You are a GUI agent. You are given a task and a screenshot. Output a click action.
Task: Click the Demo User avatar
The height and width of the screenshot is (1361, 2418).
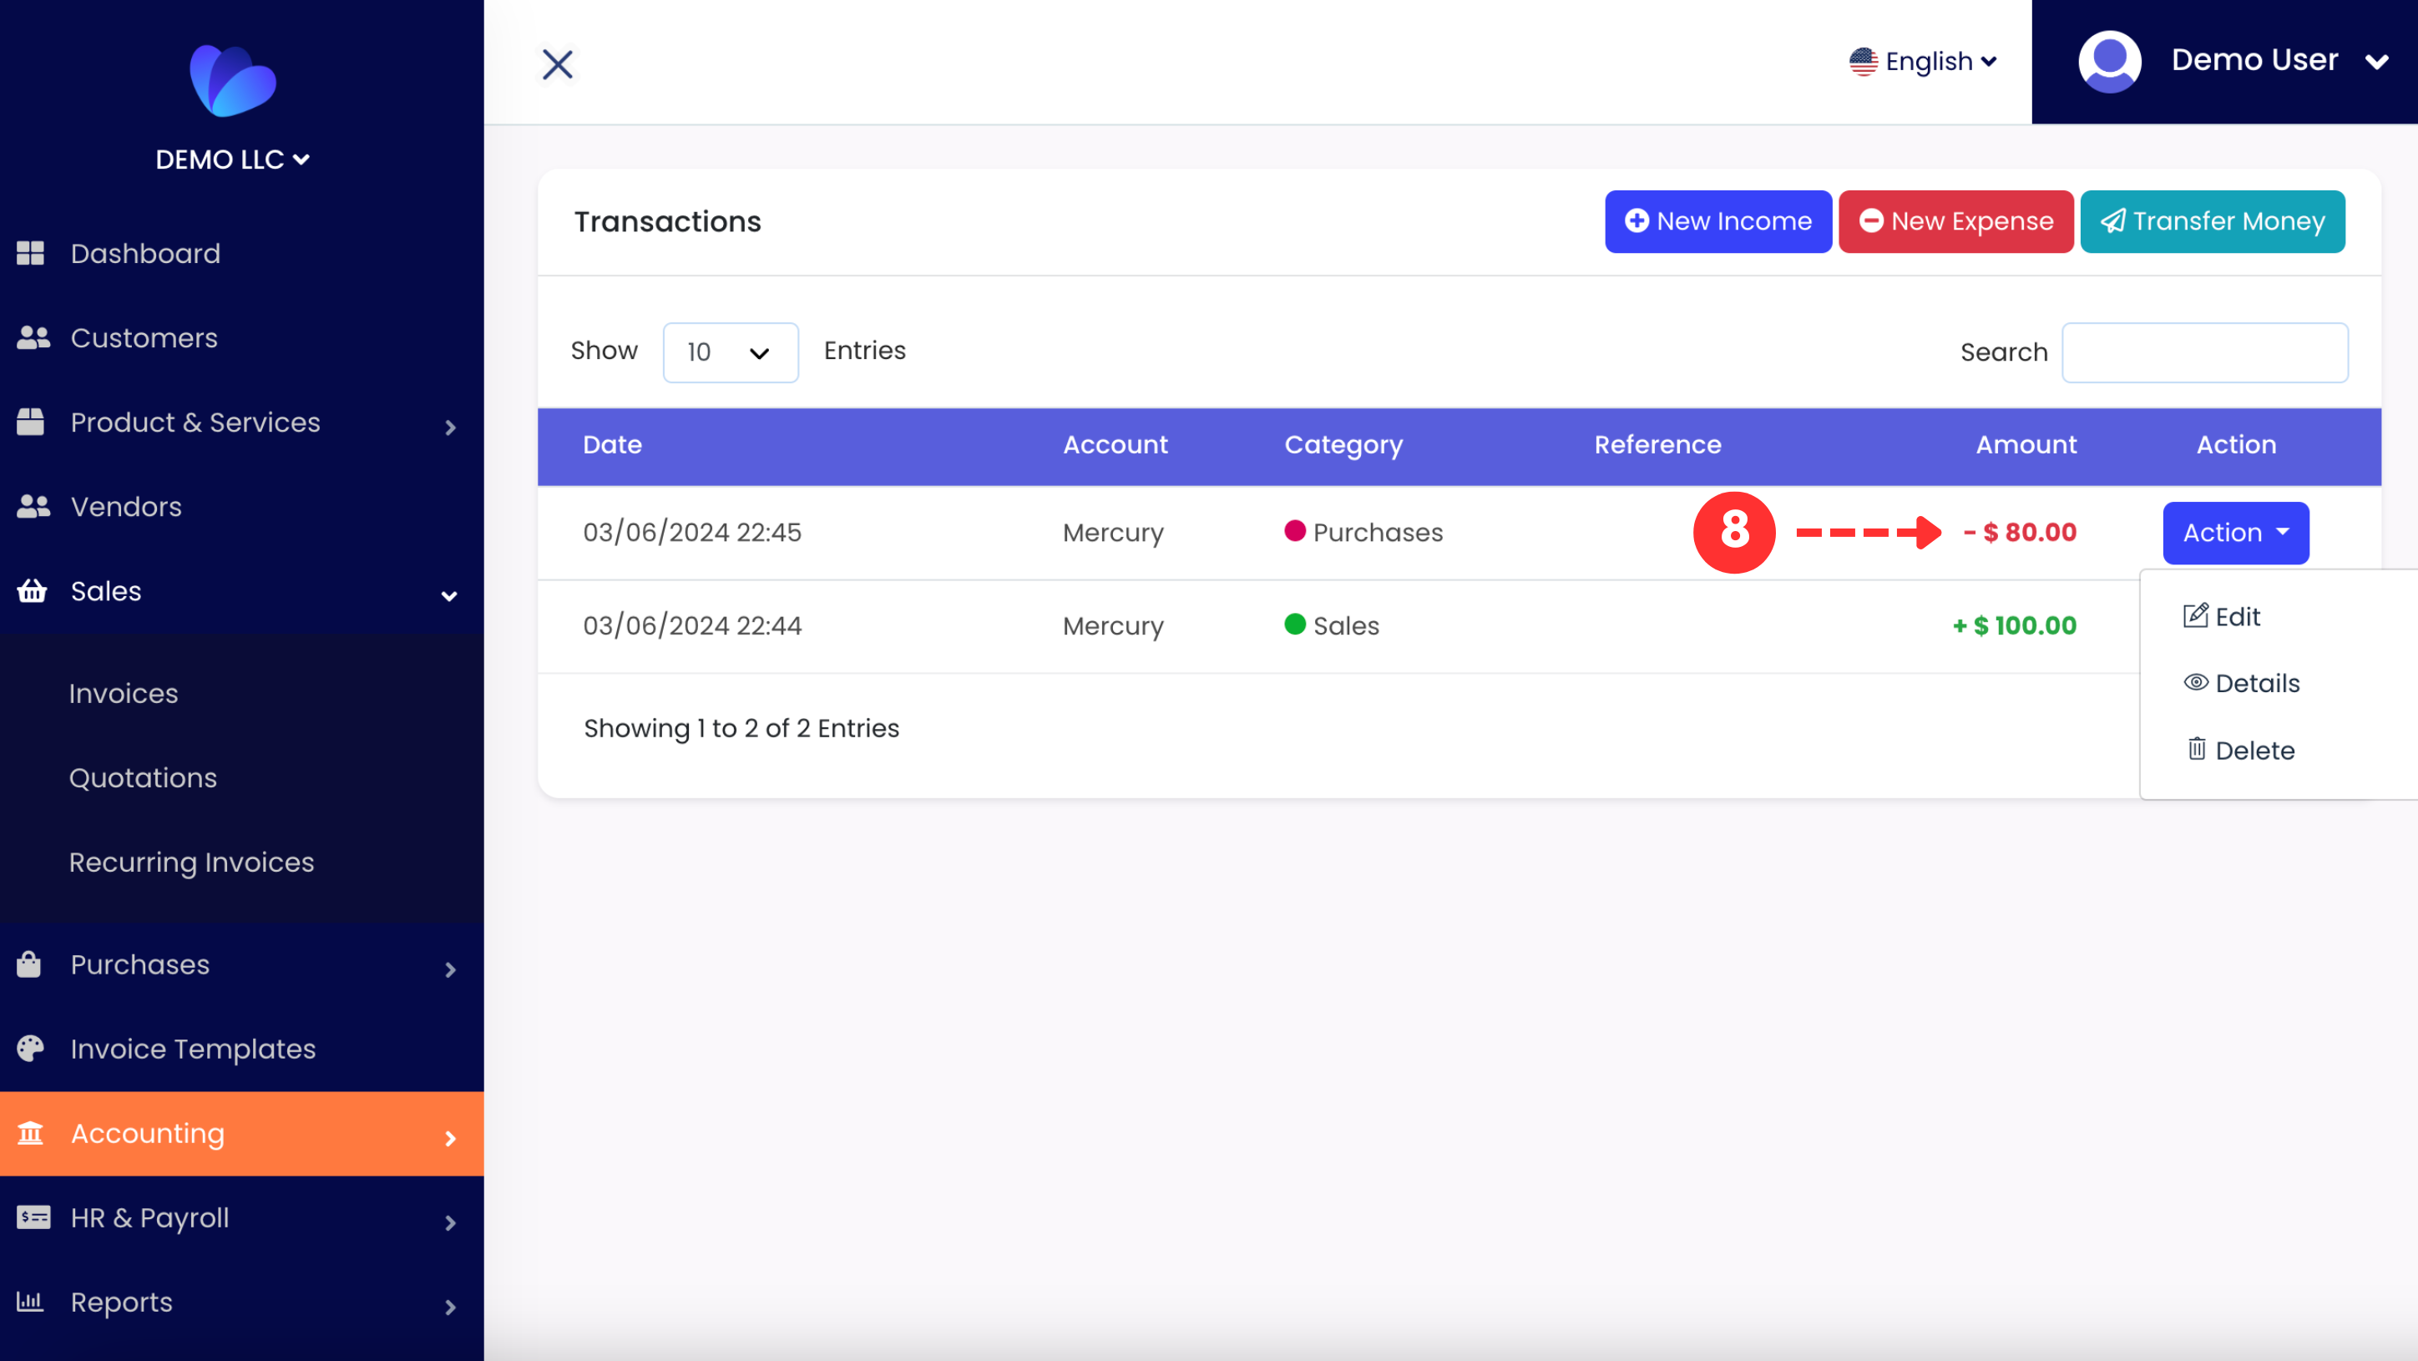point(2109,62)
